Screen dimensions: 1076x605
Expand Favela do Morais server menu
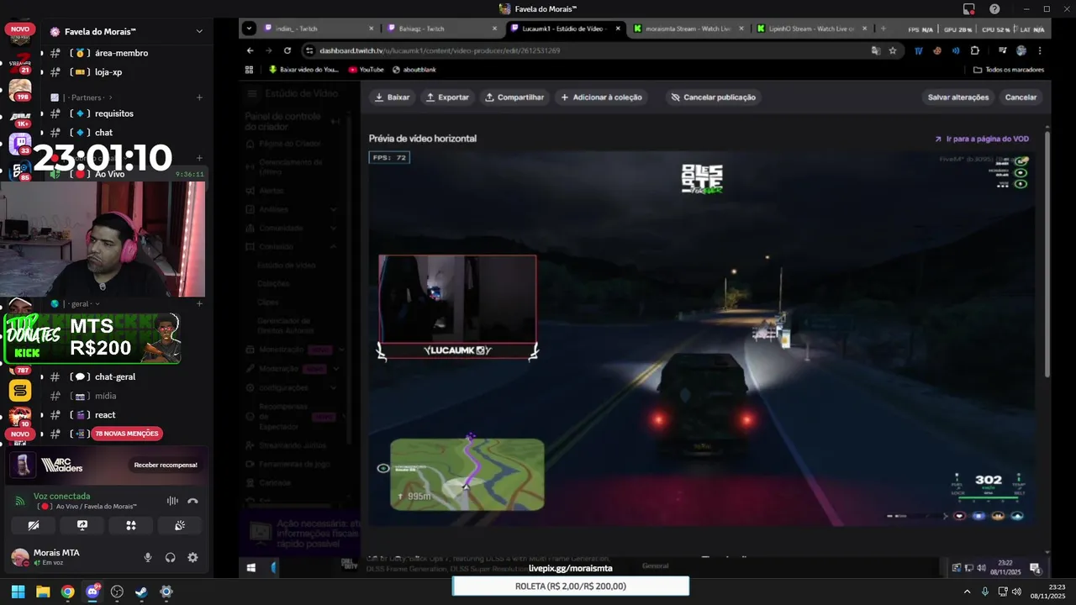click(199, 31)
